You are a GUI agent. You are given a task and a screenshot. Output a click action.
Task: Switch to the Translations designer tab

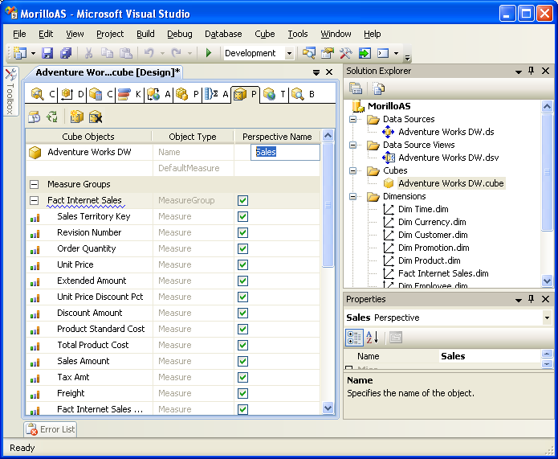[x=274, y=94]
